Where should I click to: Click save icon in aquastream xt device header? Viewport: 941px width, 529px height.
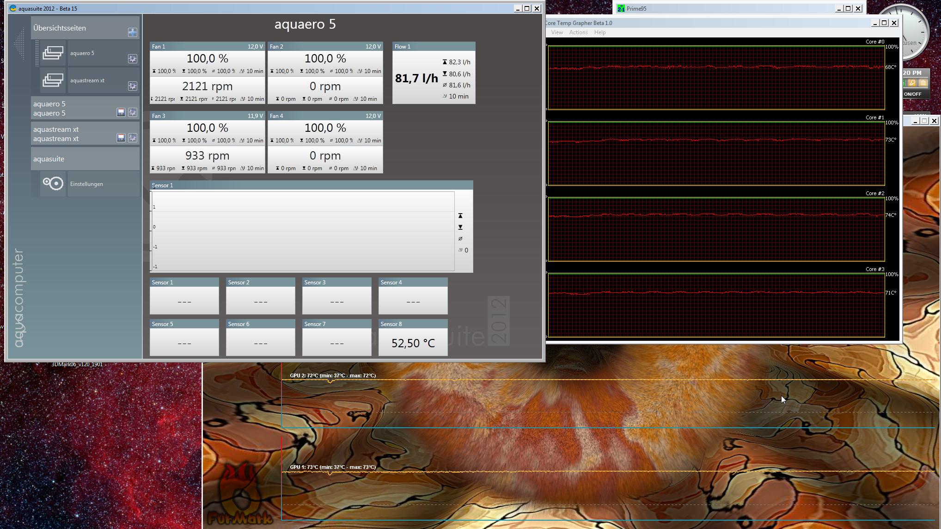[x=121, y=138]
